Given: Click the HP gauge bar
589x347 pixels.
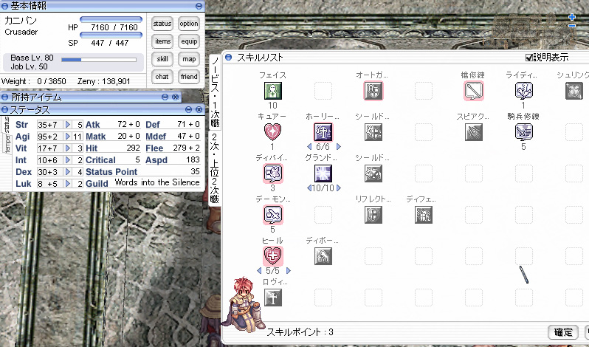Looking at the screenshot, I should 111,19.
